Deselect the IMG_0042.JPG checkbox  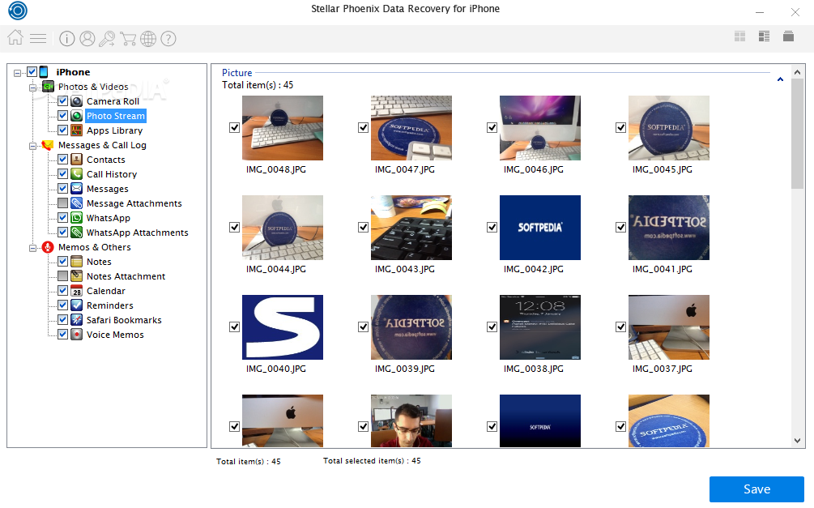[492, 227]
